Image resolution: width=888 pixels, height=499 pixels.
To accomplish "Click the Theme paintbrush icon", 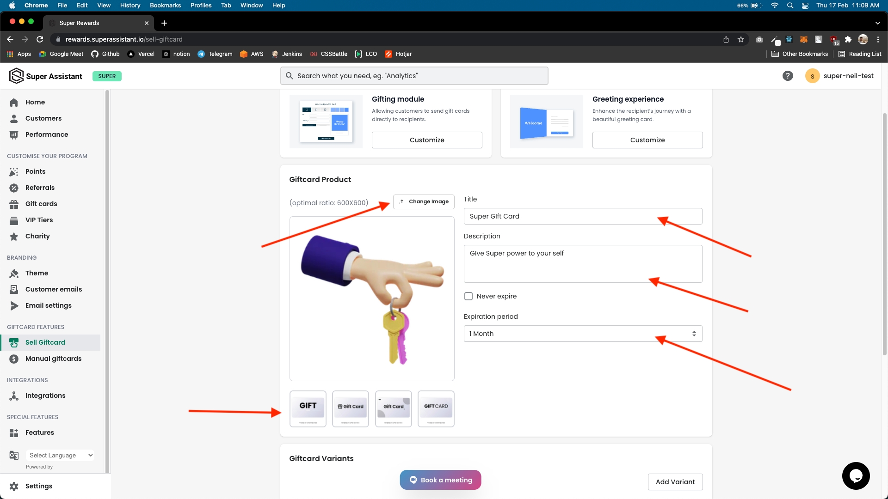I will [14, 273].
